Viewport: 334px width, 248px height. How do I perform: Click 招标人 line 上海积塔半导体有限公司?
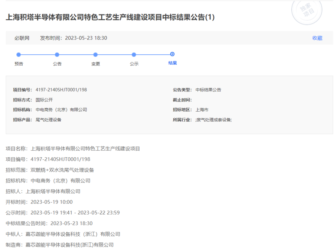(43, 191)
